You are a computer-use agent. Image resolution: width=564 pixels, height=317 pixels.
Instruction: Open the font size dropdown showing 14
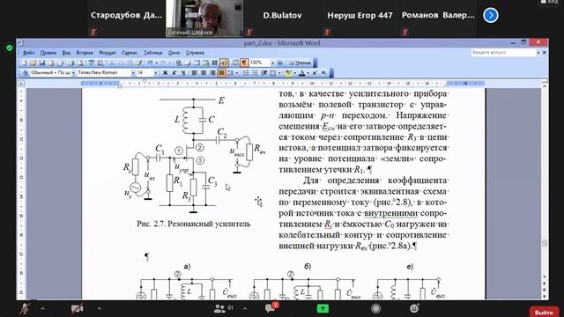point(156,72)
